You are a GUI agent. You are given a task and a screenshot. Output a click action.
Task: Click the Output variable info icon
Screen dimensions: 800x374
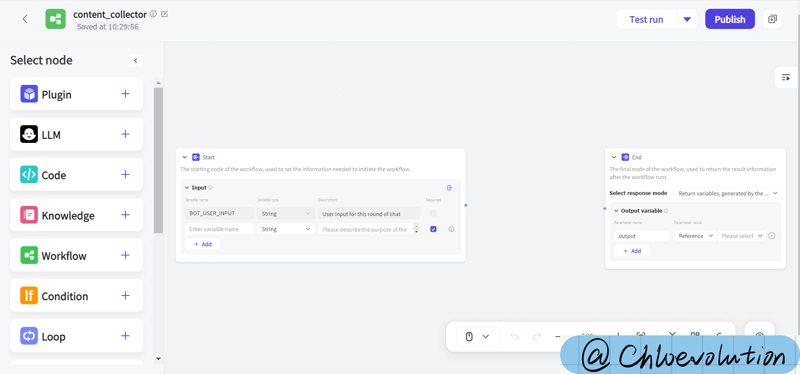tap(666, 211)
